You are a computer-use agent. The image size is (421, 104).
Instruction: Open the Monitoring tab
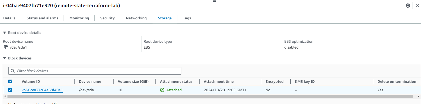click(79, 18)
